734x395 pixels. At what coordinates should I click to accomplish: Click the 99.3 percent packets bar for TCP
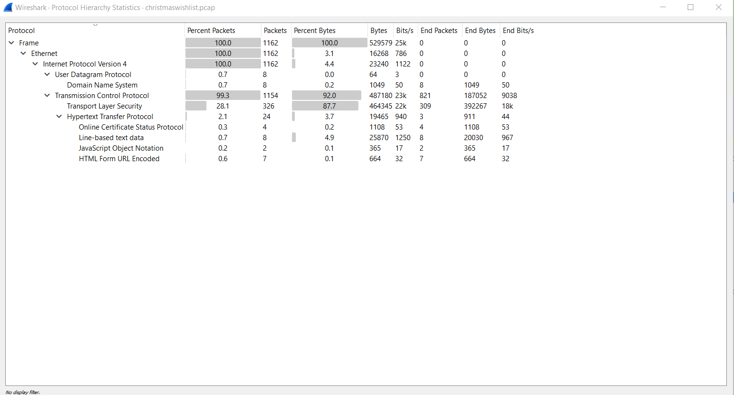click(223, 96)
